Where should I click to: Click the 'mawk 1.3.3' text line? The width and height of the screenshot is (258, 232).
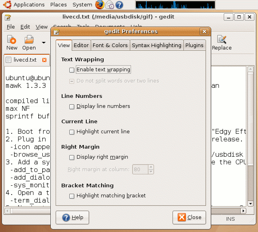[26, 86]
